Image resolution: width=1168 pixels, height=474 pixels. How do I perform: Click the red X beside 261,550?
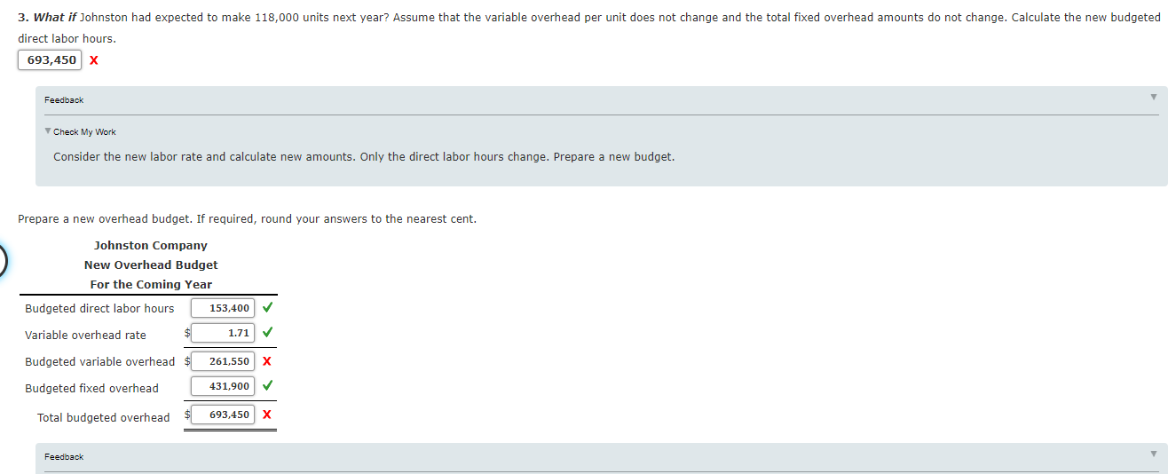click(267, 361)
